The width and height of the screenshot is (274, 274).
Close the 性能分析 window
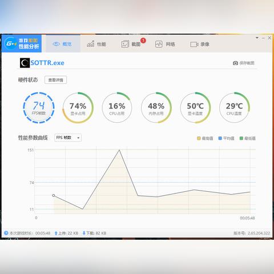click(269, 38)
